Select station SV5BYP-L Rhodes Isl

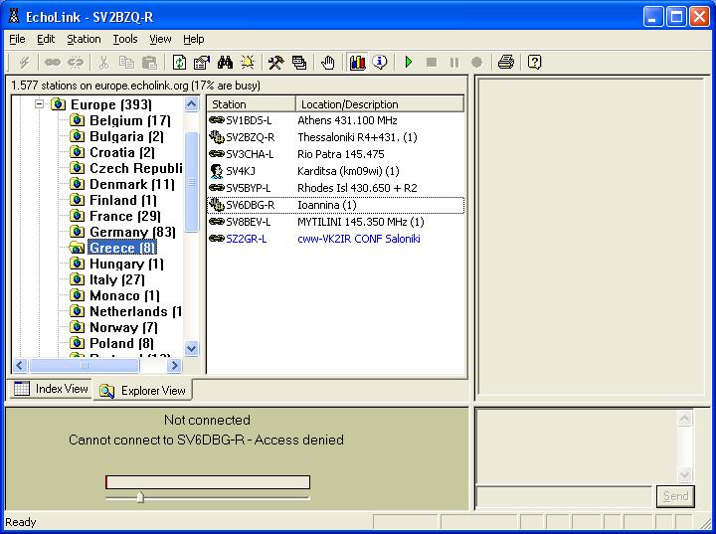(x=335, y=188)
